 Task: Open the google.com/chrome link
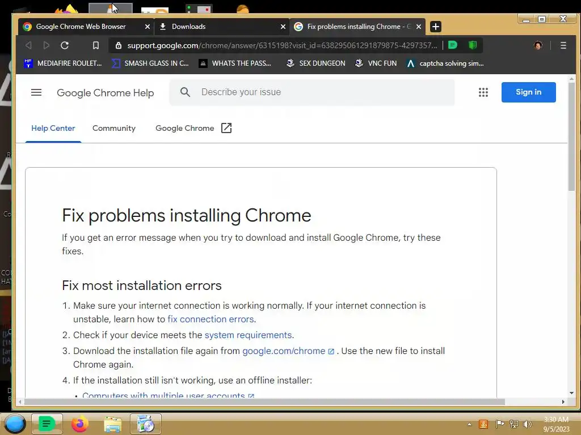(288, 351)
